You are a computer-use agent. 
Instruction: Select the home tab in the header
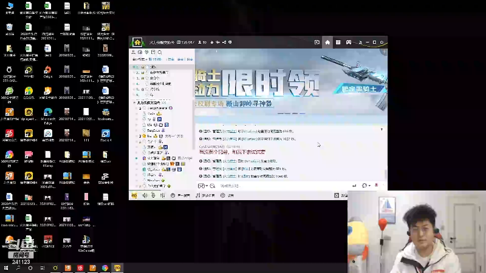[x=327, y=42]
